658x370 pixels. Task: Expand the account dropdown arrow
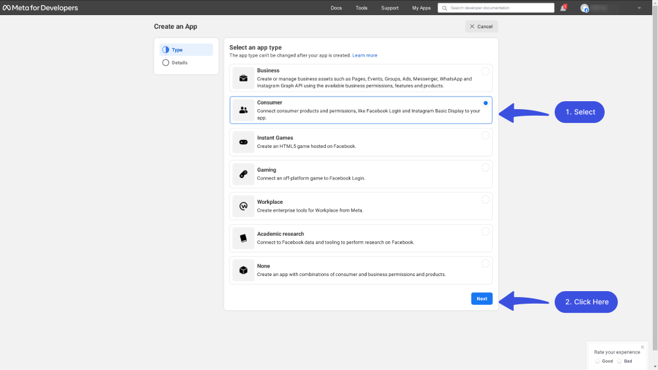(x=639, y=8)
